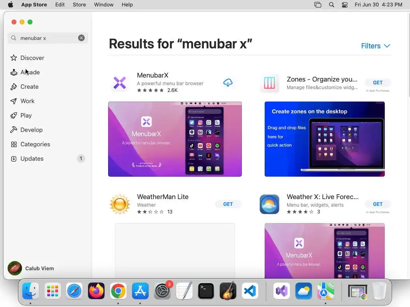
Task: Open System Settings from the Dock
Action: 162,291
